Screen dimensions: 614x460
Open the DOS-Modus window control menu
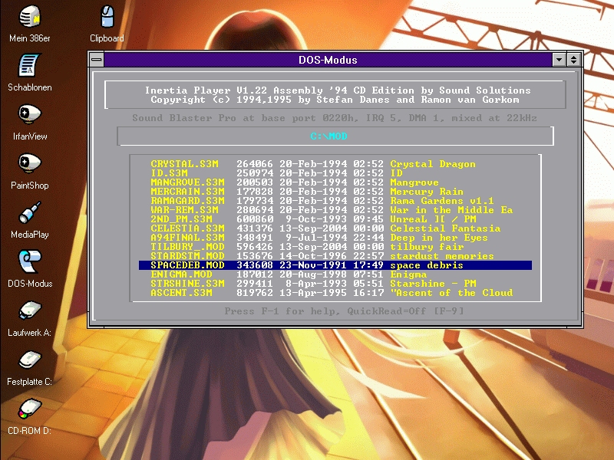(x=97, y=60)
